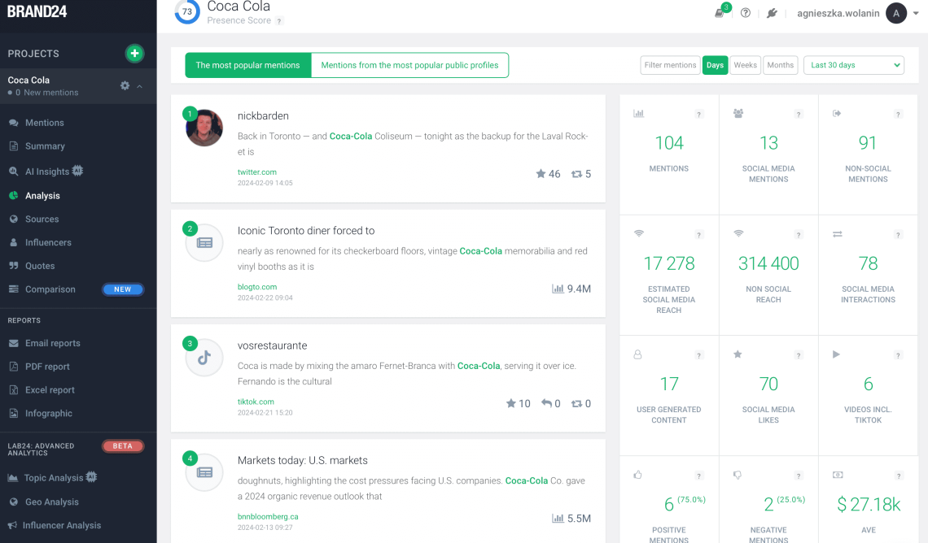The width and height of the screenshot is (928, 543).
Task: Switch mention grouping to Months
Action: (x=780, y=64)
